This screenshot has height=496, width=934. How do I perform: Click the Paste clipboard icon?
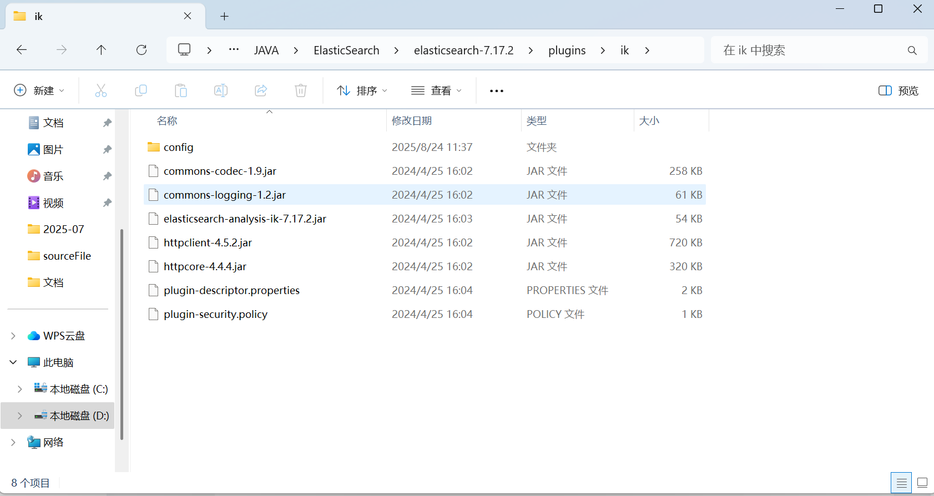tap(181, 90)
